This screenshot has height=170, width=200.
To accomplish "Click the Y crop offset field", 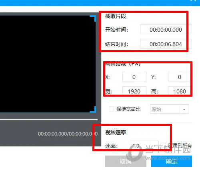I will 180,77.
